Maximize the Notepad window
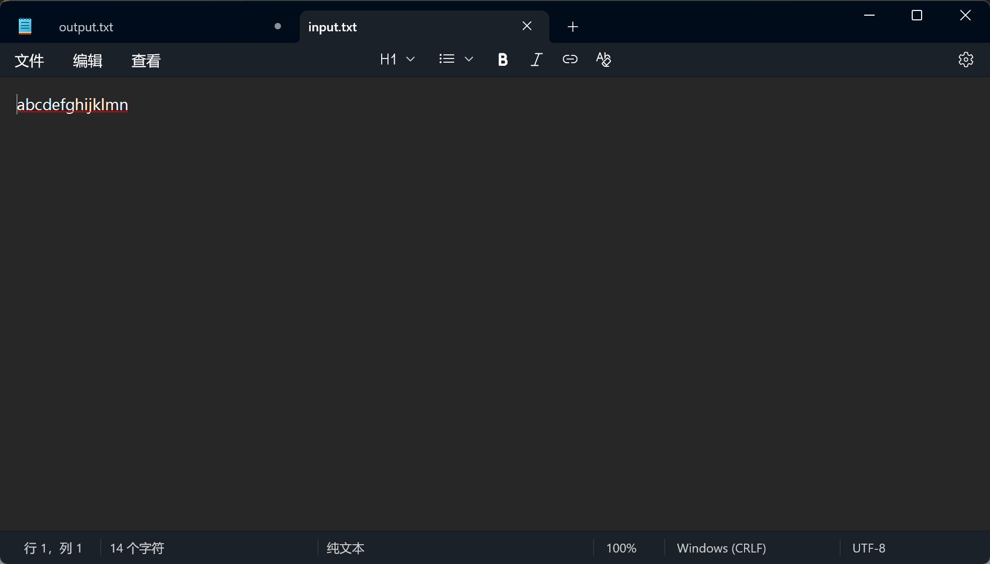This screenshot has width=990, height=564. coord(917,15)
